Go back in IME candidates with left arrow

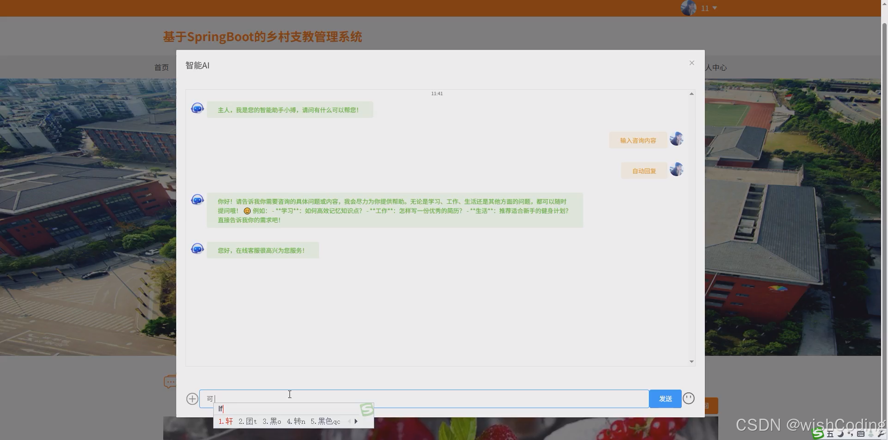[x=350, y=421]
